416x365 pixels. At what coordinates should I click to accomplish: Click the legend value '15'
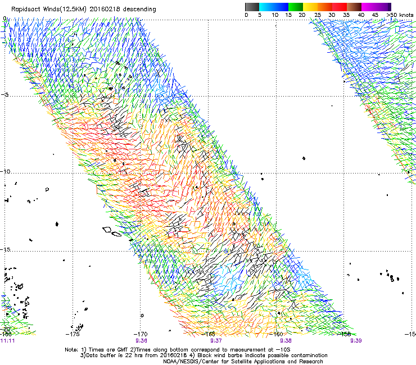pos(288,15)
